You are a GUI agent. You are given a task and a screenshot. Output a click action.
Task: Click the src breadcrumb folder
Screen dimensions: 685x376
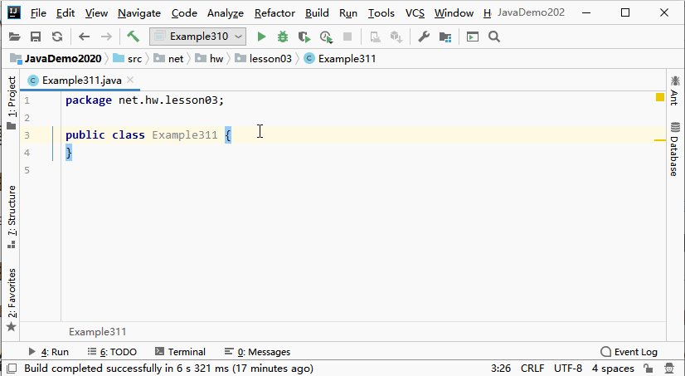(x=128, y=59)
